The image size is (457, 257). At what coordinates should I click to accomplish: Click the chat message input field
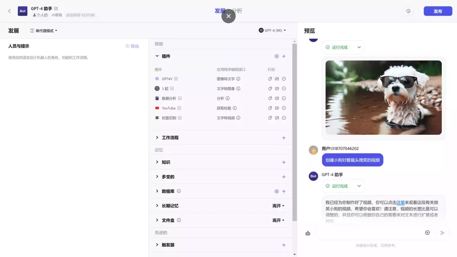(x=370, y=232)
